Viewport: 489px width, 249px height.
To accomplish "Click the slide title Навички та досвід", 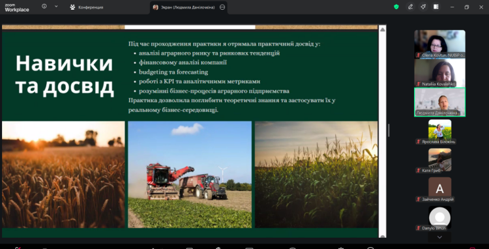I will click(65, 75).
